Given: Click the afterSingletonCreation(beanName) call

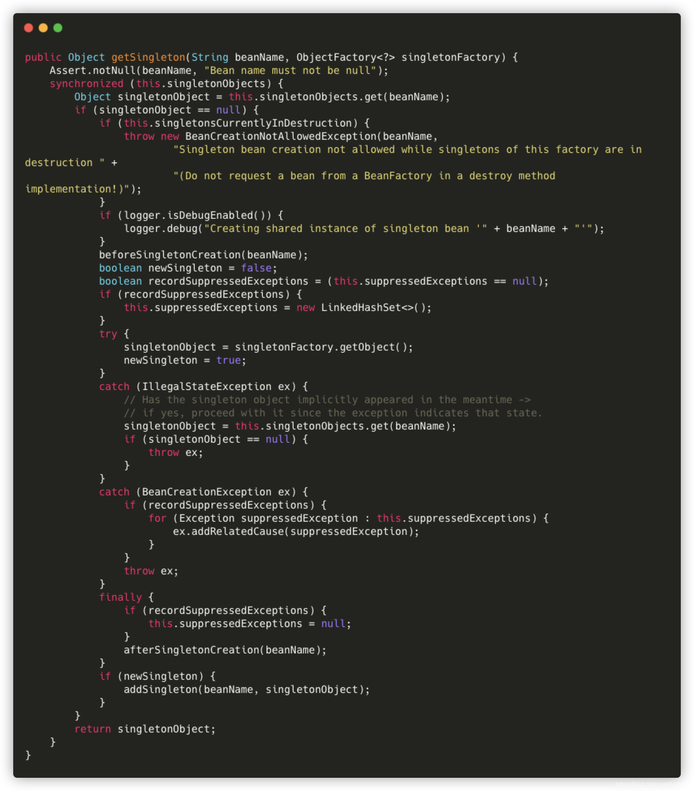Looking at the screenshot, I should pos(225,649).
